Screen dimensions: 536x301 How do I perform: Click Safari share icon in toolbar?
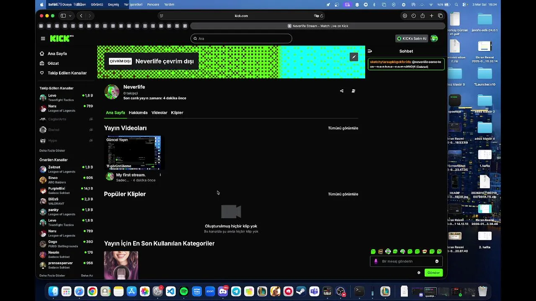click(x=423, y=16)
